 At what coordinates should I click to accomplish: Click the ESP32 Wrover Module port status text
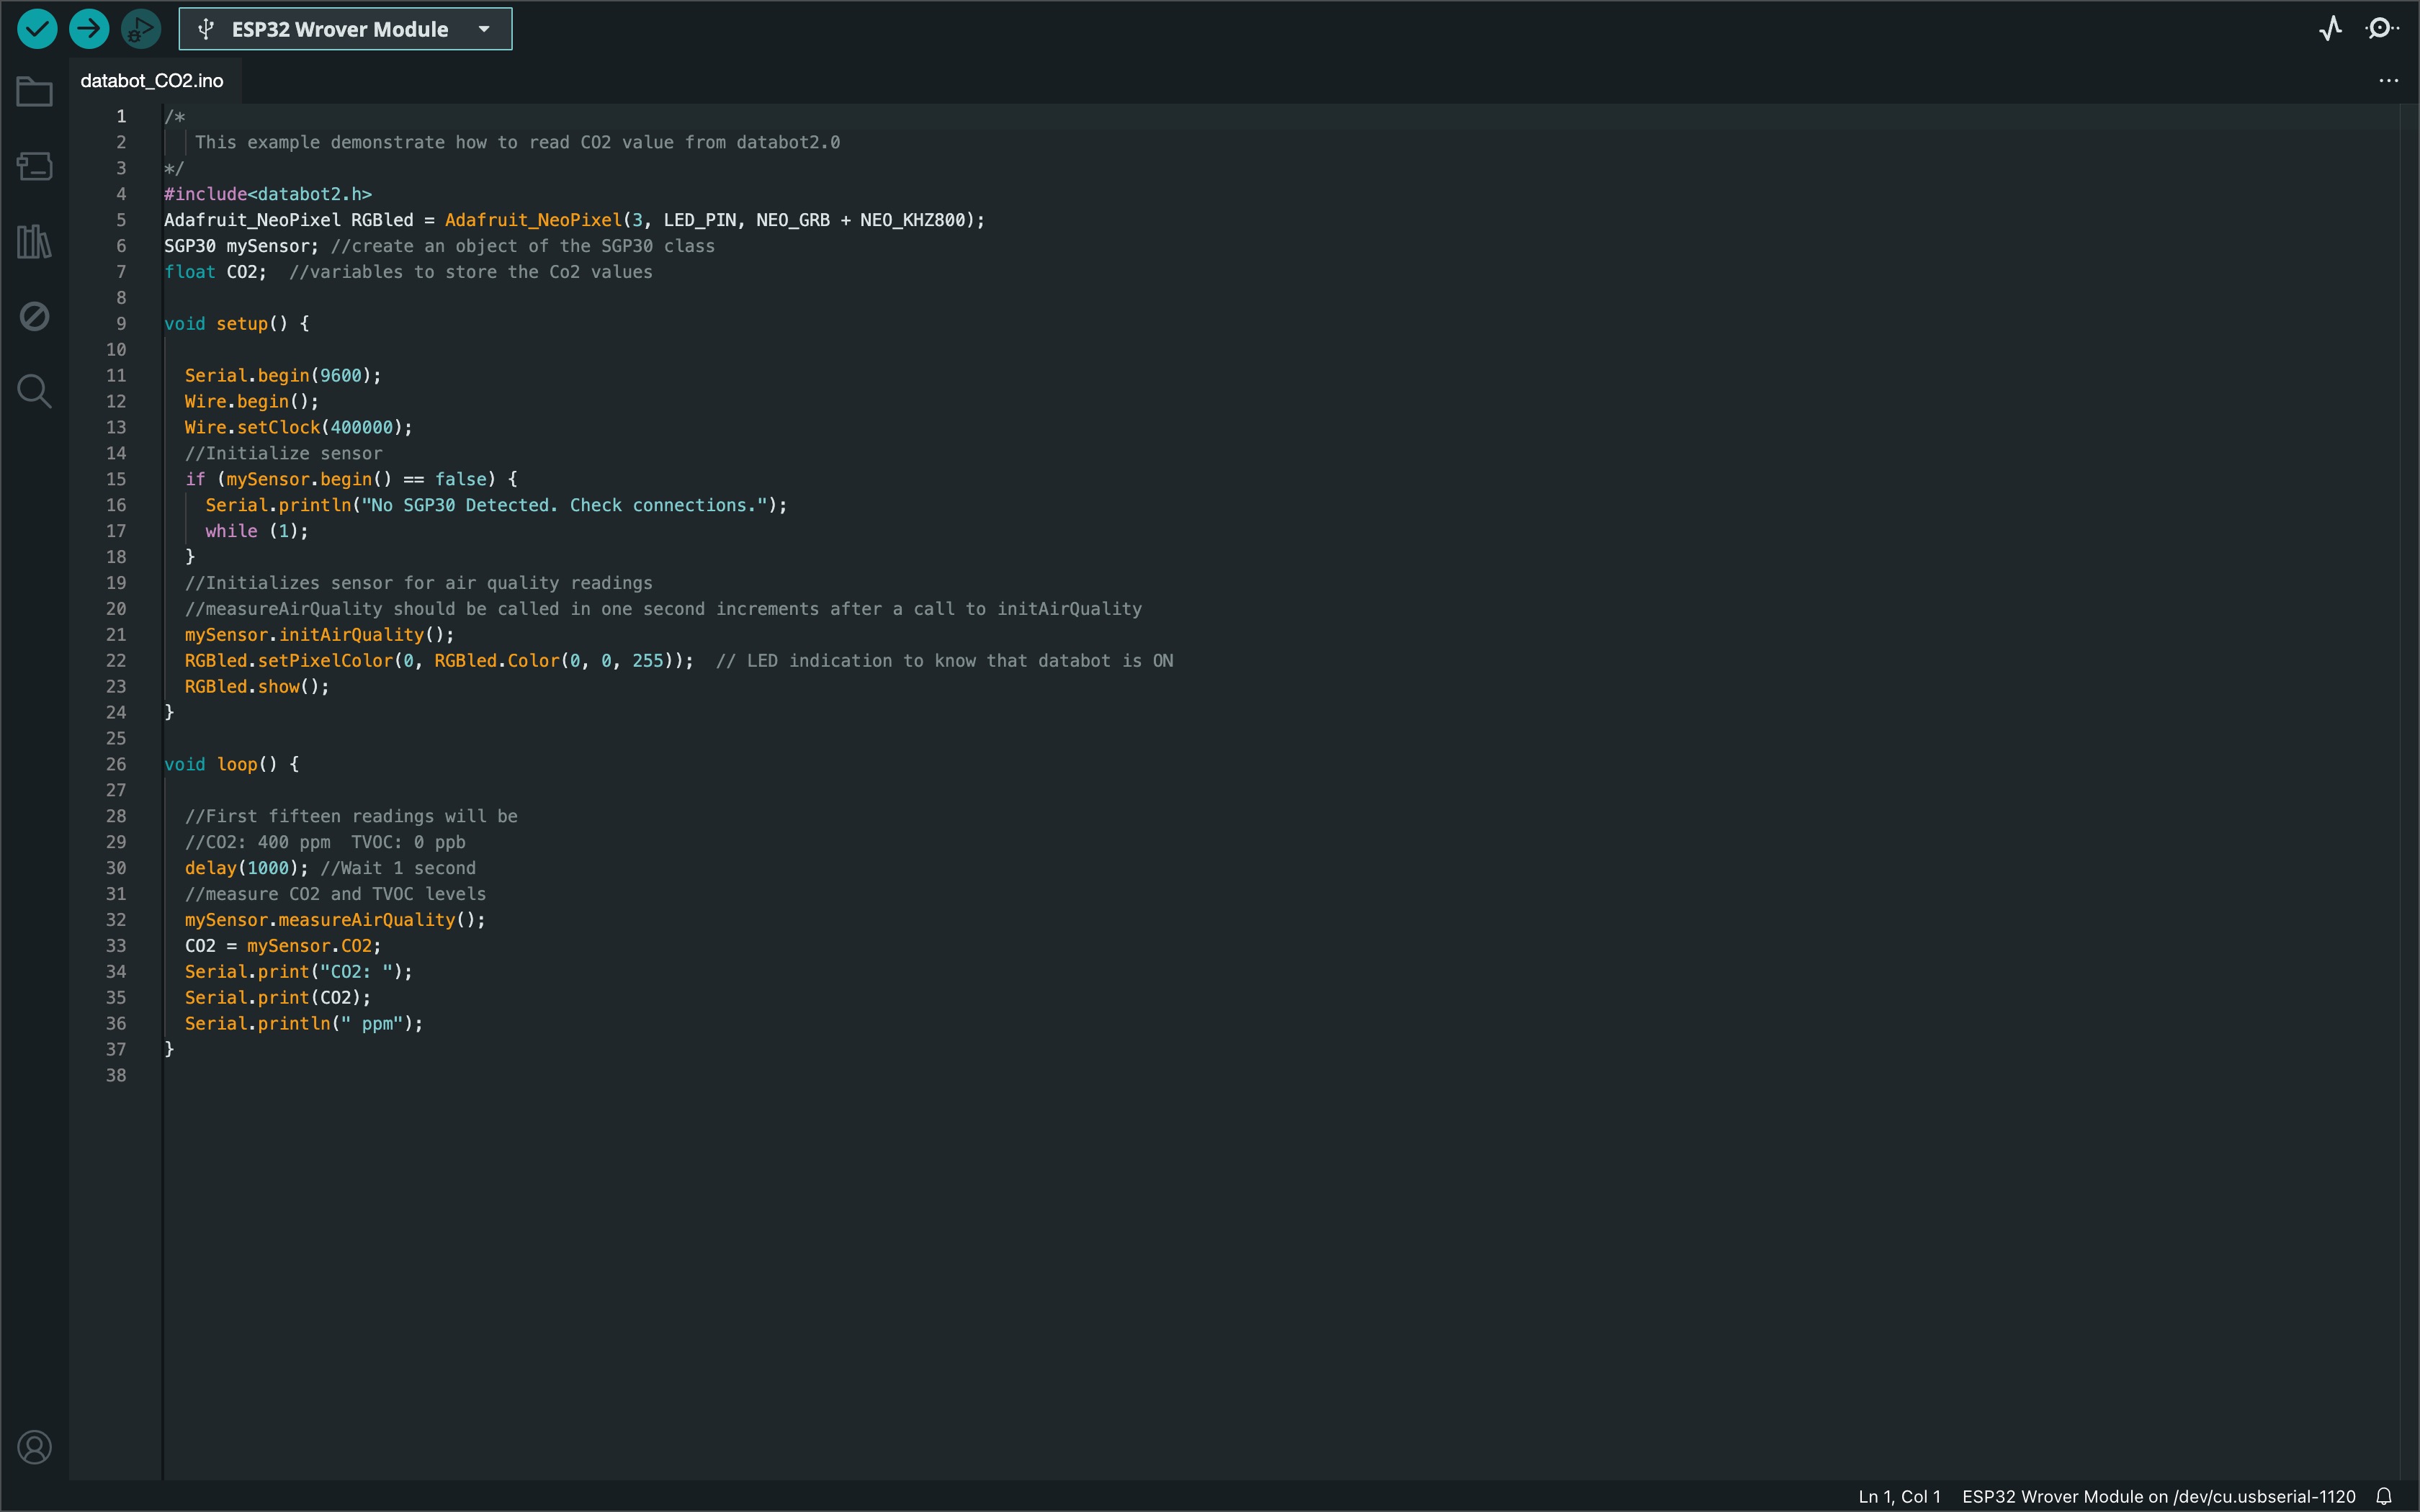2158,1496
